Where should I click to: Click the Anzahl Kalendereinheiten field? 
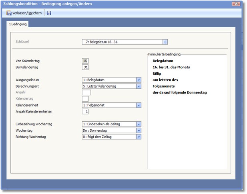point(85,111)
